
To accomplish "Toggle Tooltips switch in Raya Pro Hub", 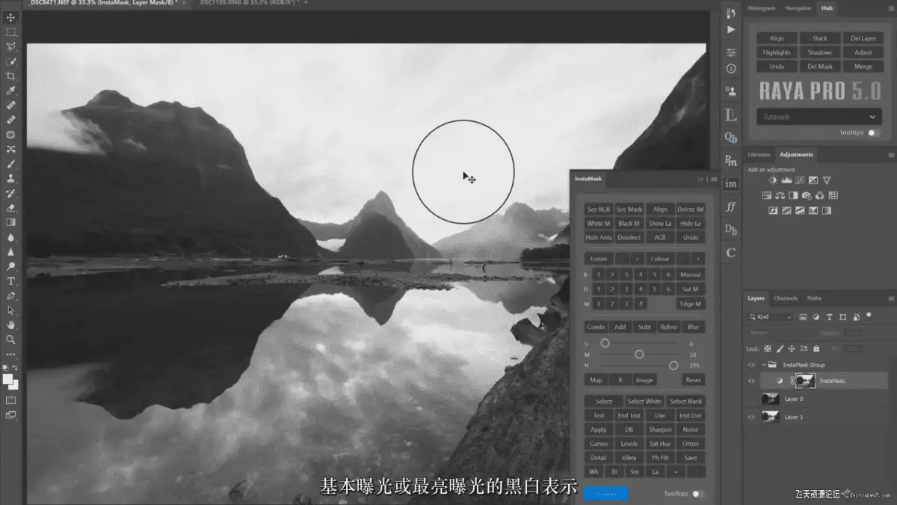I will tap(873, 132).
